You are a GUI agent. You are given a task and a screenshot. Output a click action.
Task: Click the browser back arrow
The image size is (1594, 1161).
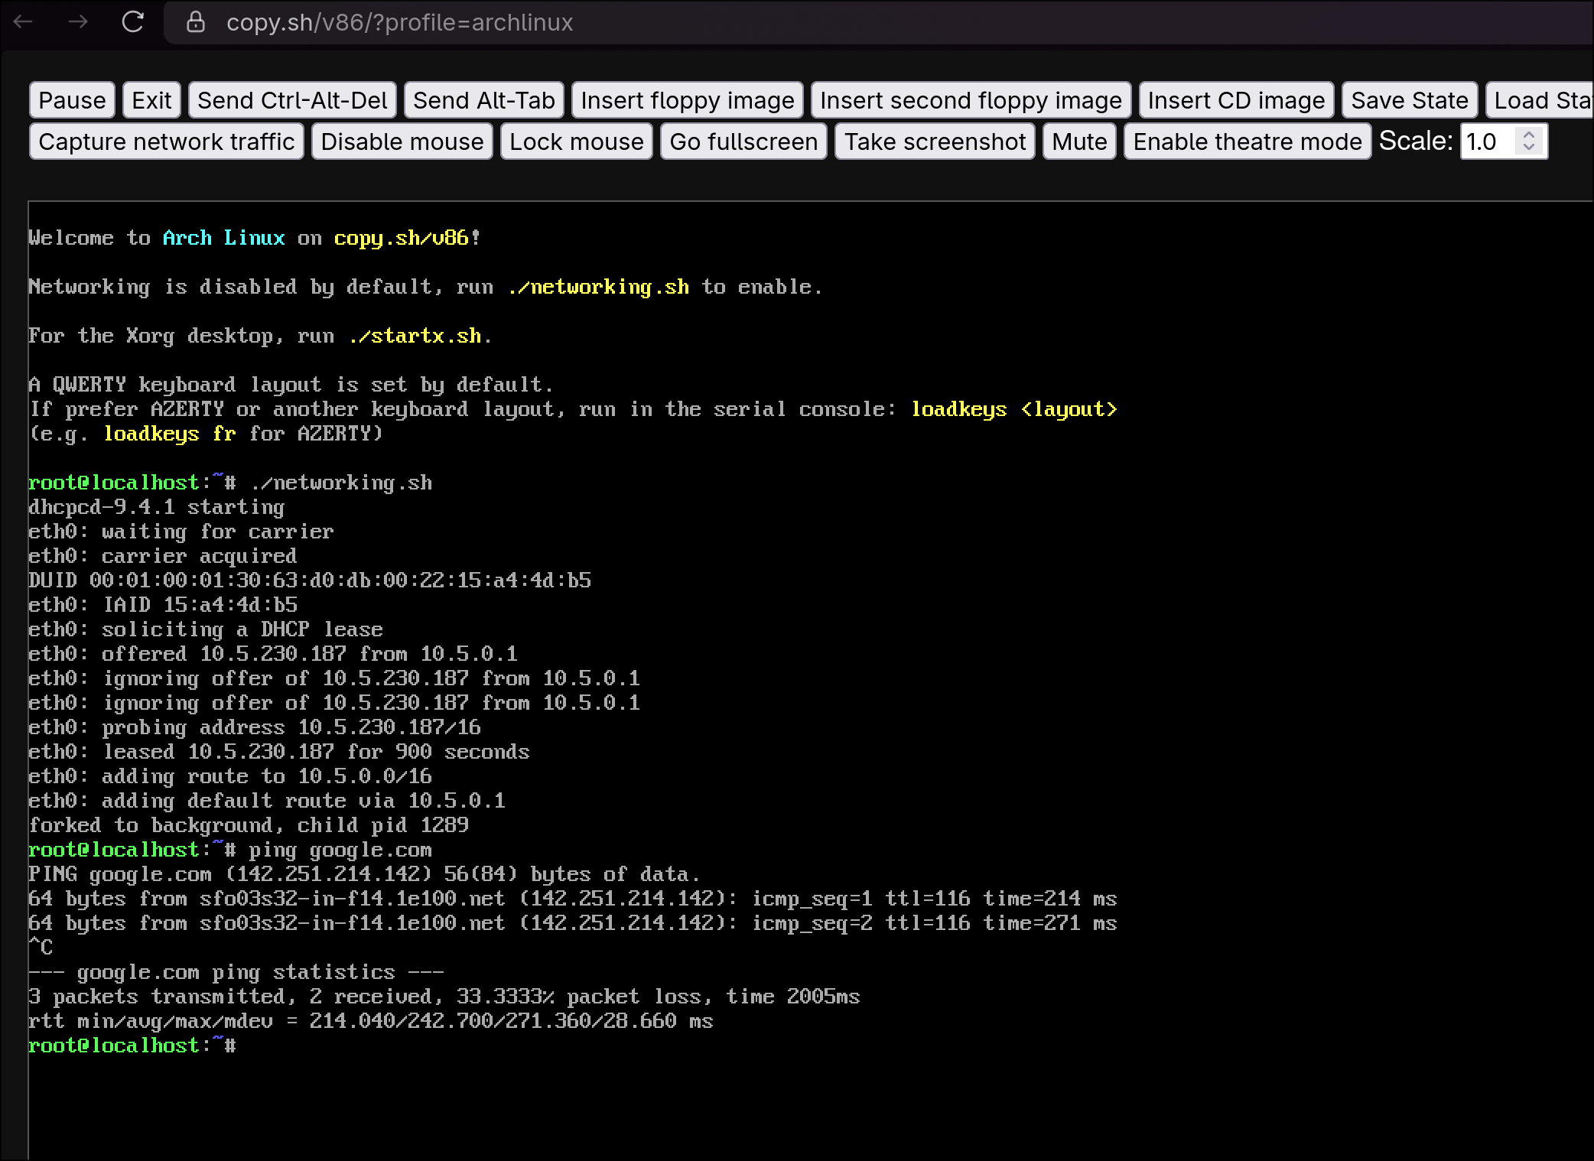24,22
